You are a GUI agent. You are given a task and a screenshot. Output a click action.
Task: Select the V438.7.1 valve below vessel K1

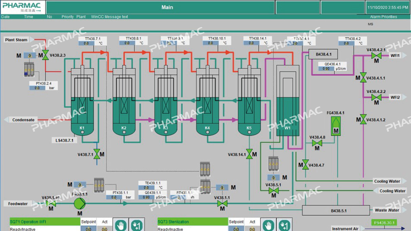click(97, 155)
